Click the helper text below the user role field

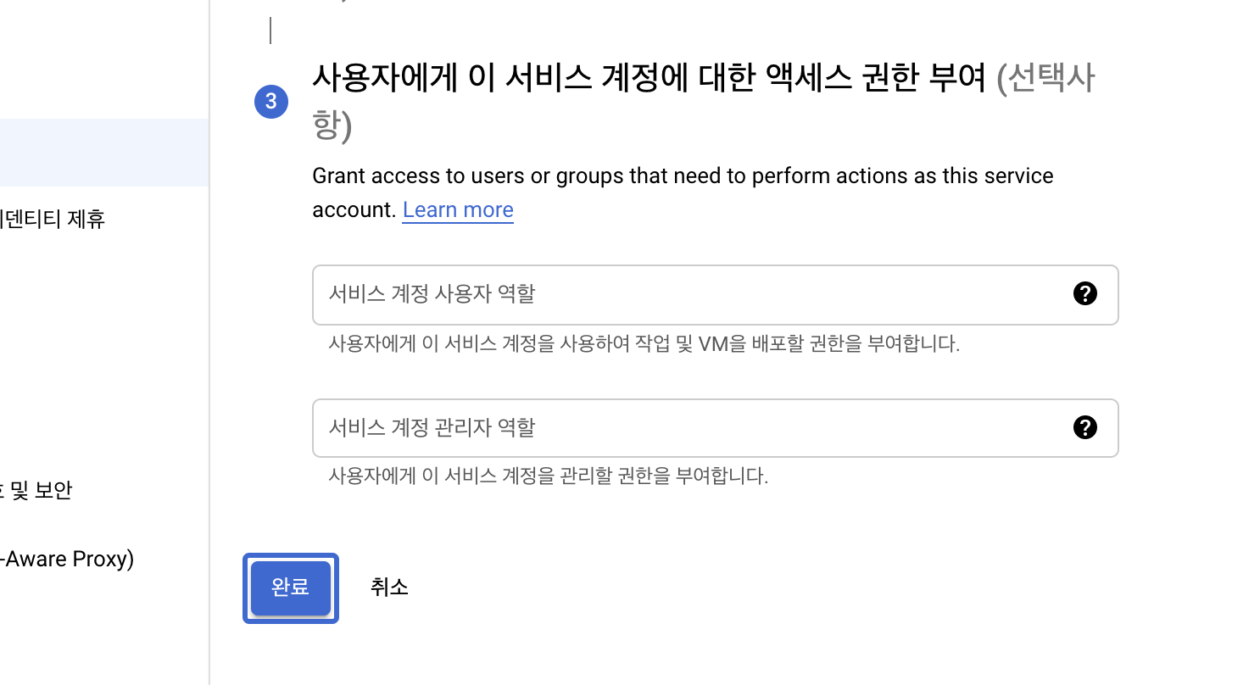click(644, 343)
